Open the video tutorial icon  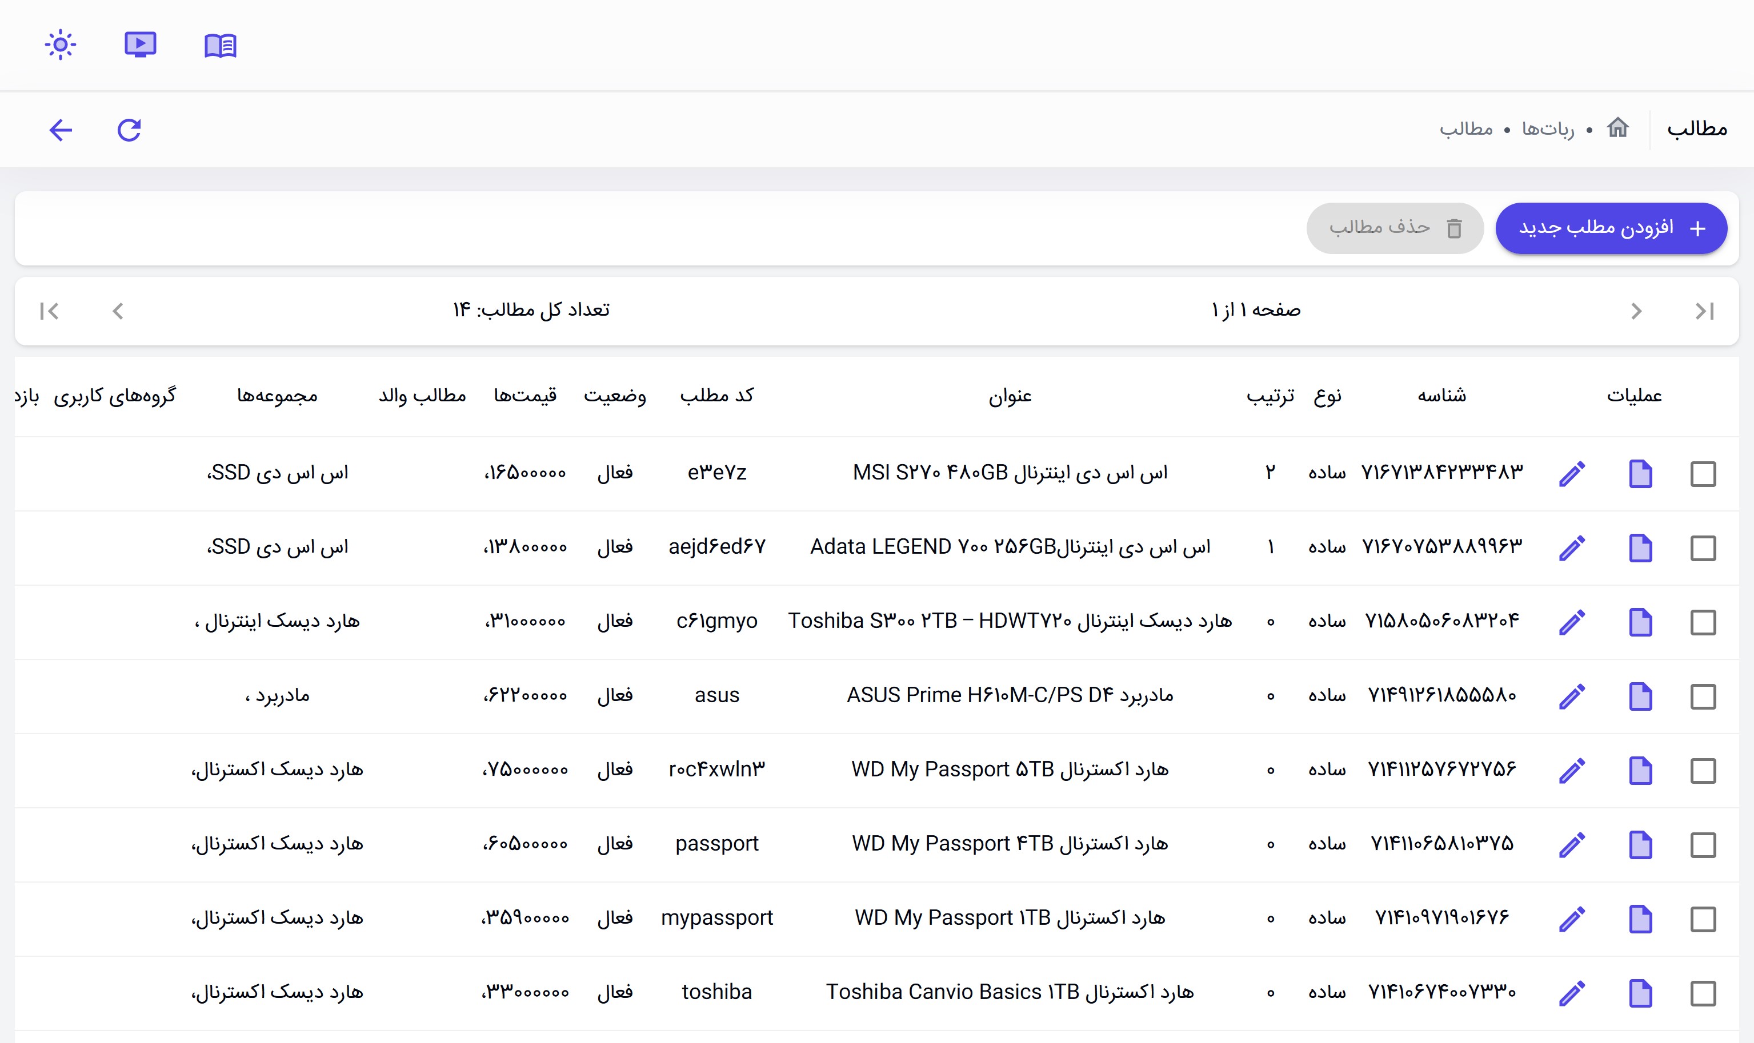[140, 45]
